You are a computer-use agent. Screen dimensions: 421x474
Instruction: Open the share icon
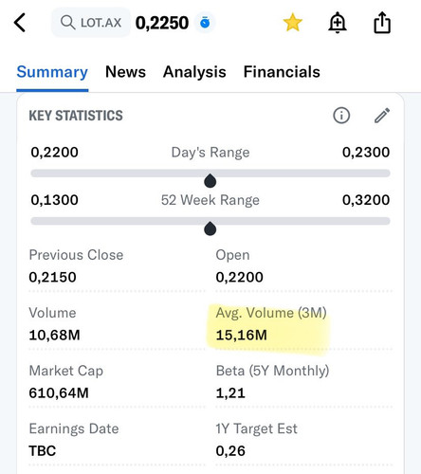coord(382,23)
